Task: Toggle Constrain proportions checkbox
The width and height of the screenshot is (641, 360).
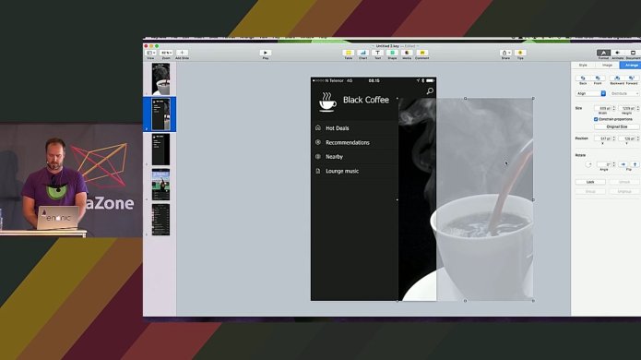Action: [x=596, y=119]
